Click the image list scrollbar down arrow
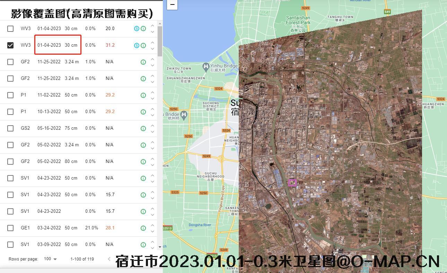 pyautogui.click(x=160, y=247)
